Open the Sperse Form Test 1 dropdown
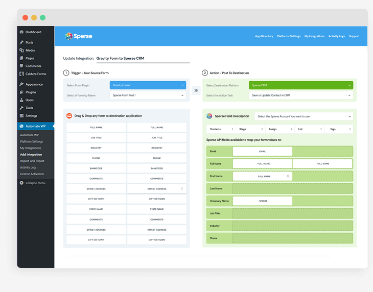The image size is (373, 292). pyautogui.click(x=148, y=95)
